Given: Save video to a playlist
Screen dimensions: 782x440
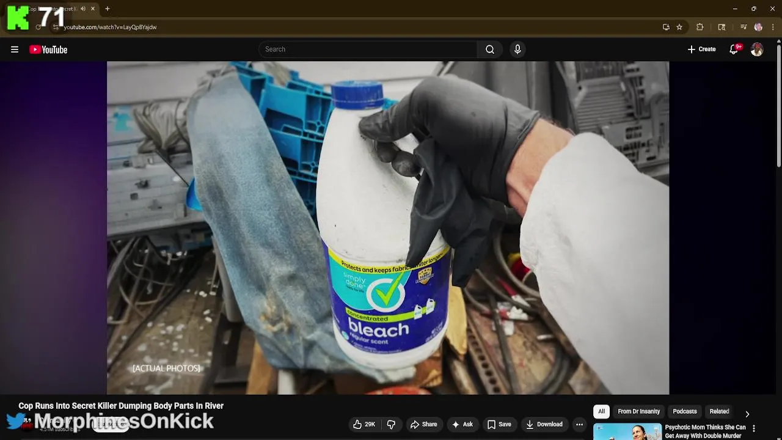Looking at the screenshot, I should click(499, 424).
